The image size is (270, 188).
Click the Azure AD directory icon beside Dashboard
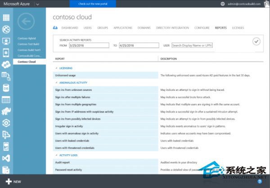(55, 27)
